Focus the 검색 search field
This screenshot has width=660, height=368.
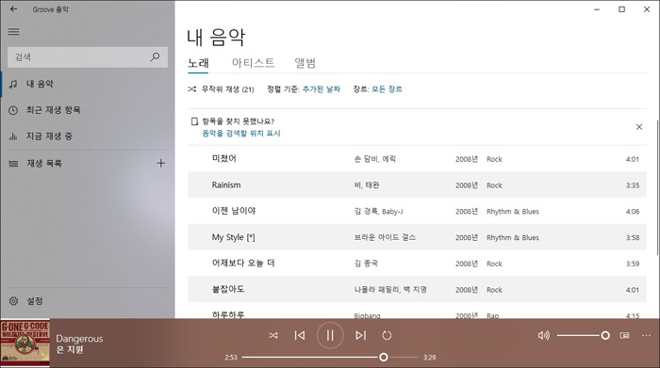coord(88,57)
